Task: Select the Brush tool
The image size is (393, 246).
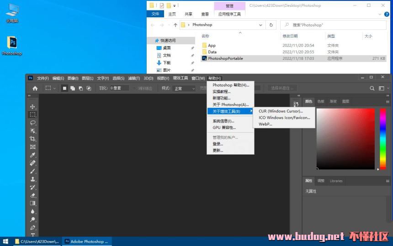Action: coord(32,171)
